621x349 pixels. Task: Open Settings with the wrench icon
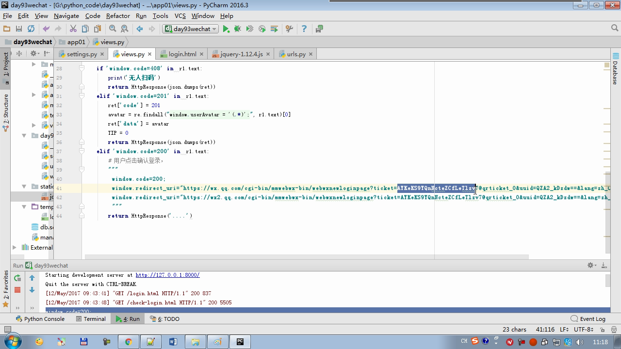[289, 29]
